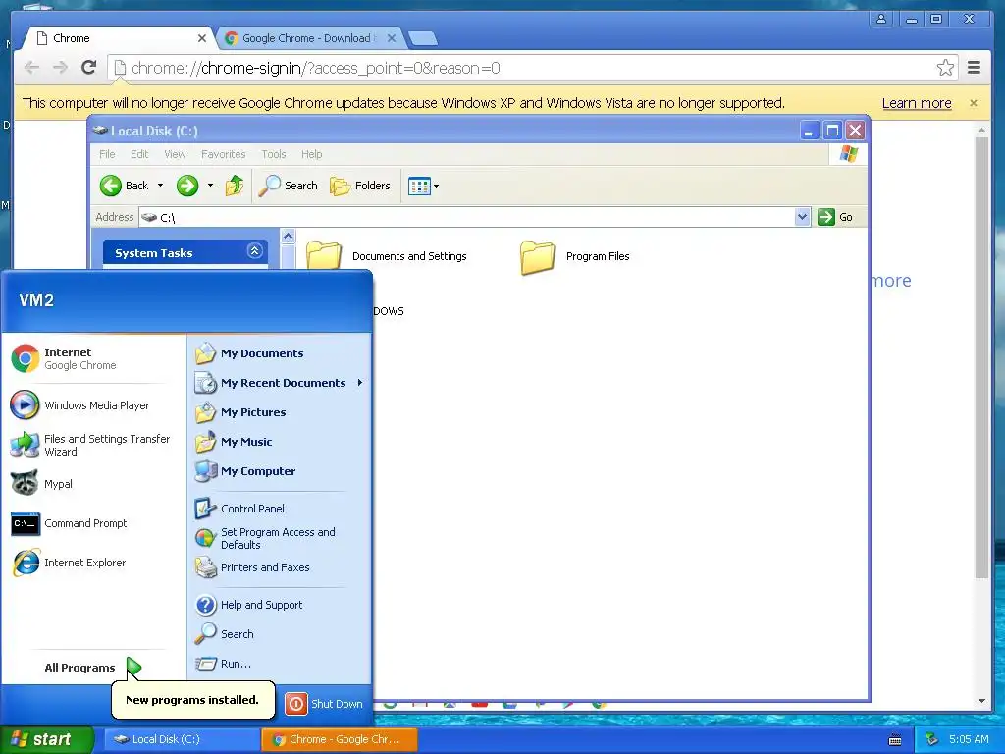The width and height of the screenshot is (1005, 754).
Task: Click the system tray clock
Action: point(969,739)
